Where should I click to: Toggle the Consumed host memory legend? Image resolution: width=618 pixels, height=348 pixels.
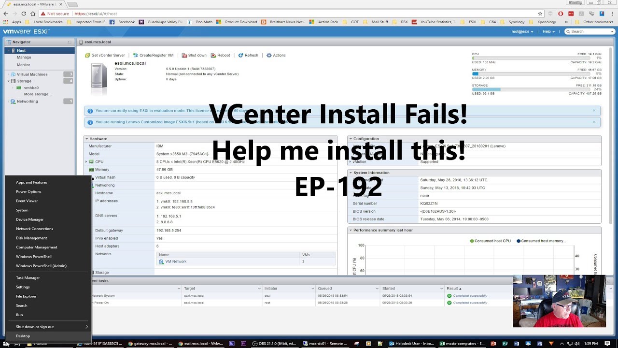tap(541, 241)
